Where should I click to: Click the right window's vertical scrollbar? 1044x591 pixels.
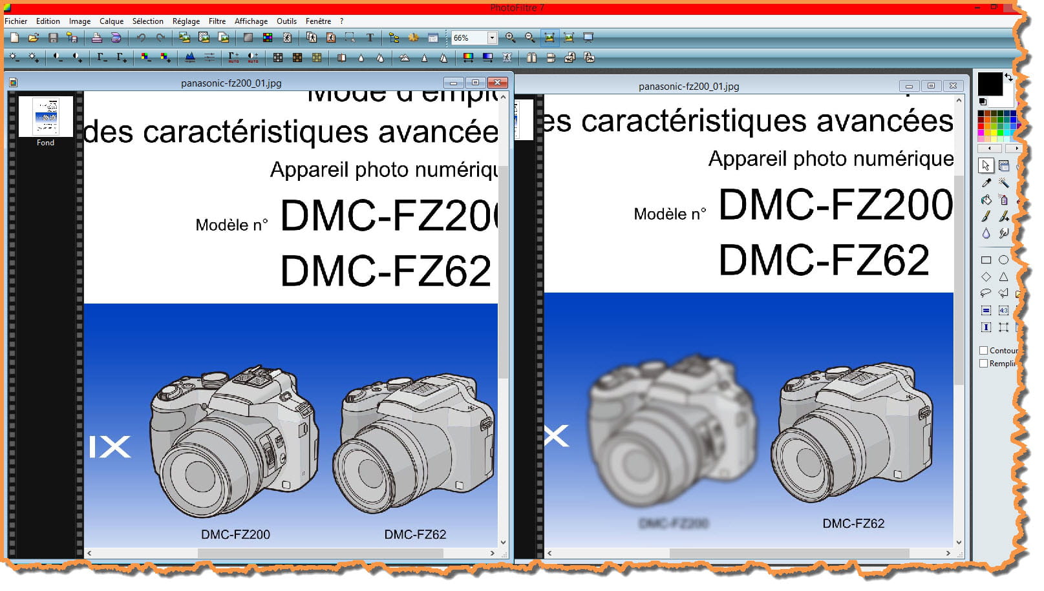click(959, 321)
